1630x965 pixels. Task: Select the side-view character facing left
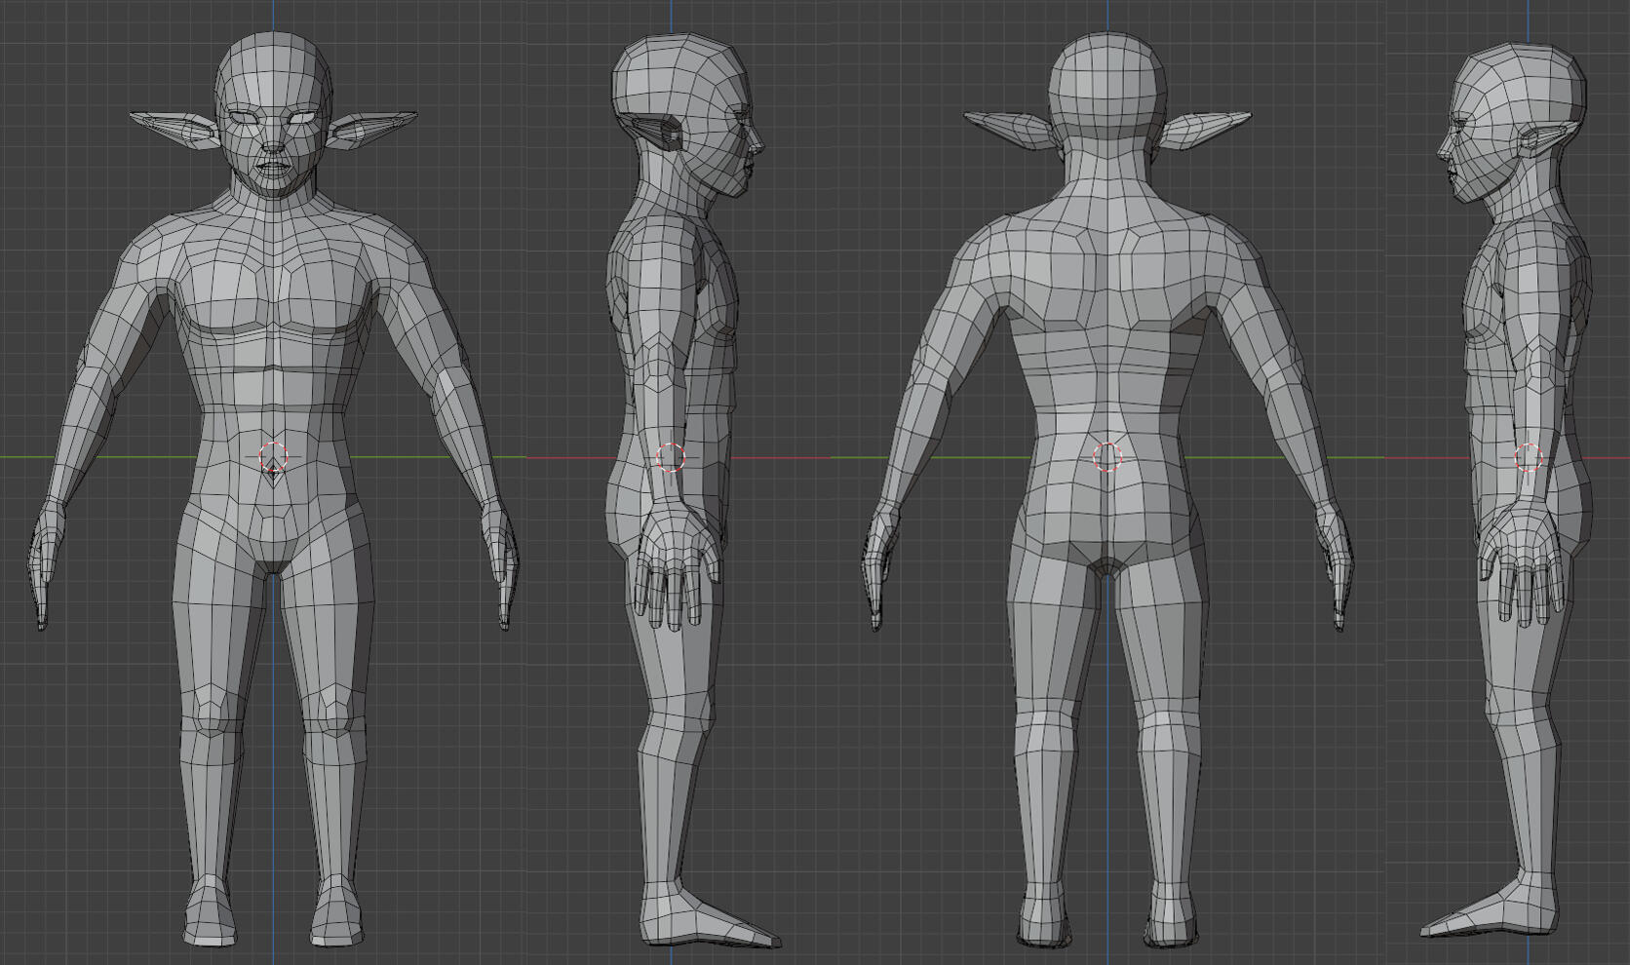pyautogui.click(x=1508, y=490)
